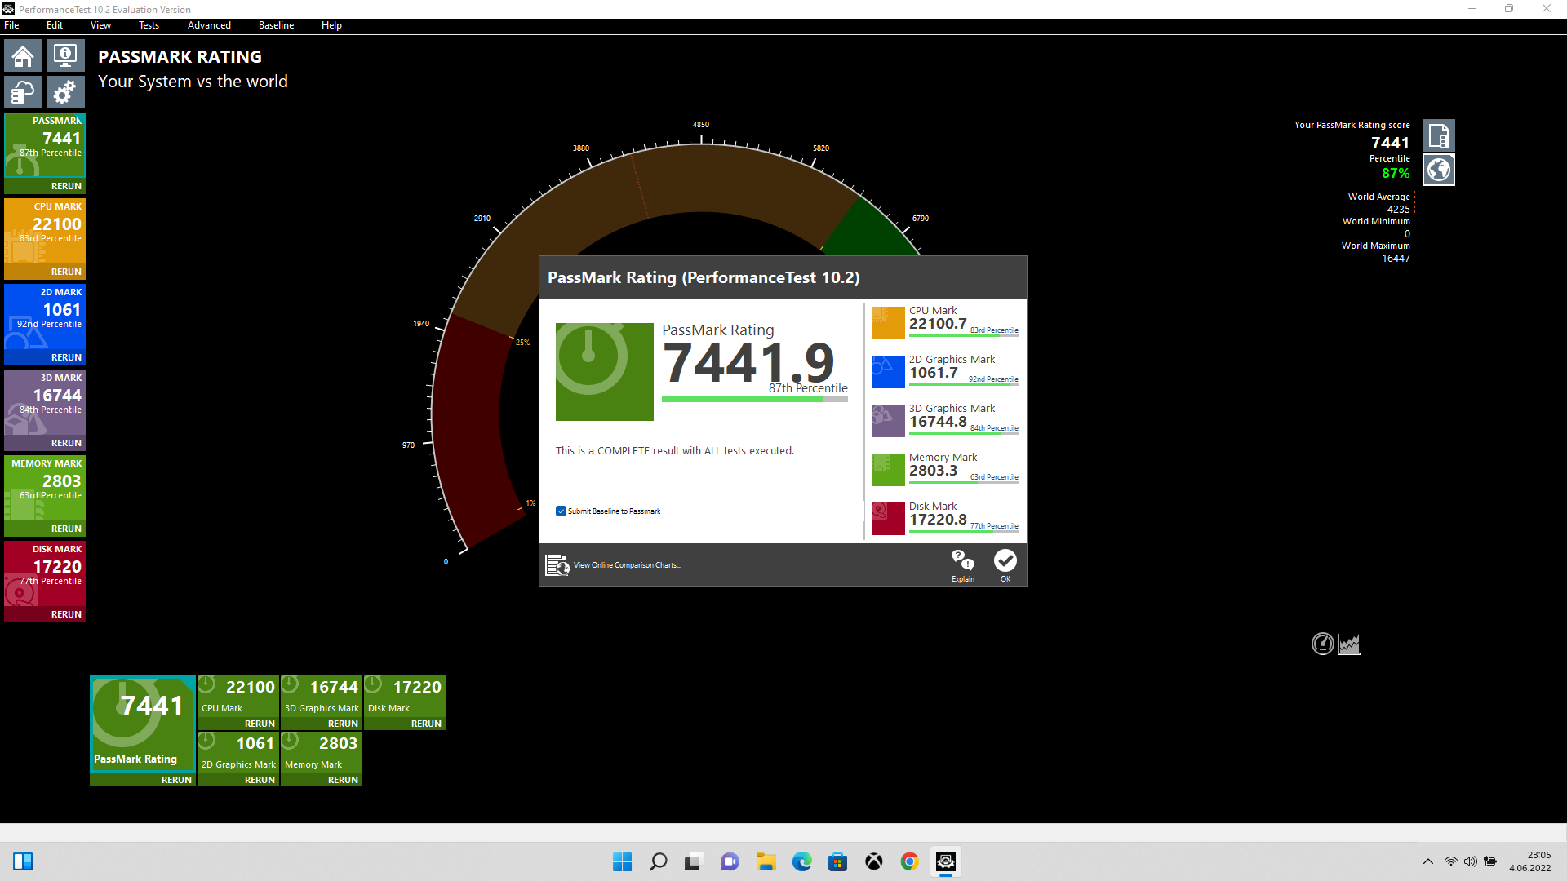Click the cloud baseline manager icon
The width and height of the screenshot is (1567, 881).
coord(23,92)
